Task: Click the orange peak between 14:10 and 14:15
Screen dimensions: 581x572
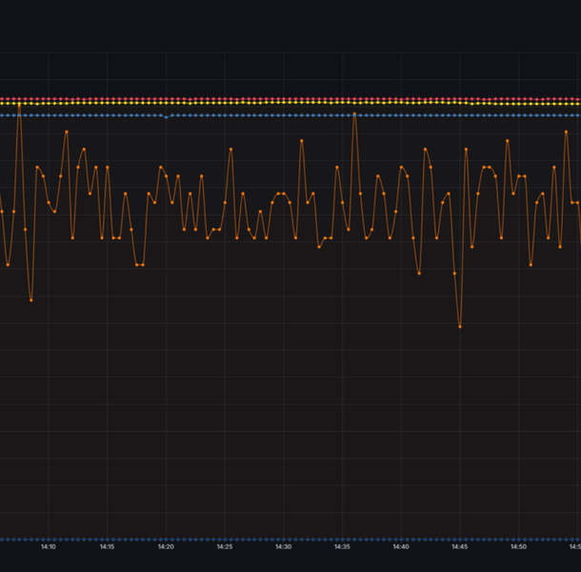Action: (67, 132)
